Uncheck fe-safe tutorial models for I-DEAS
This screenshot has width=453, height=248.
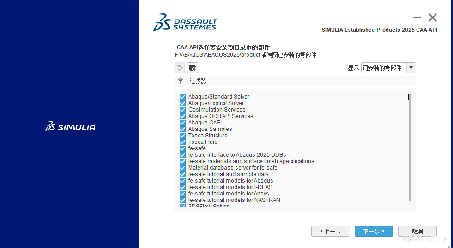[182, 187]
